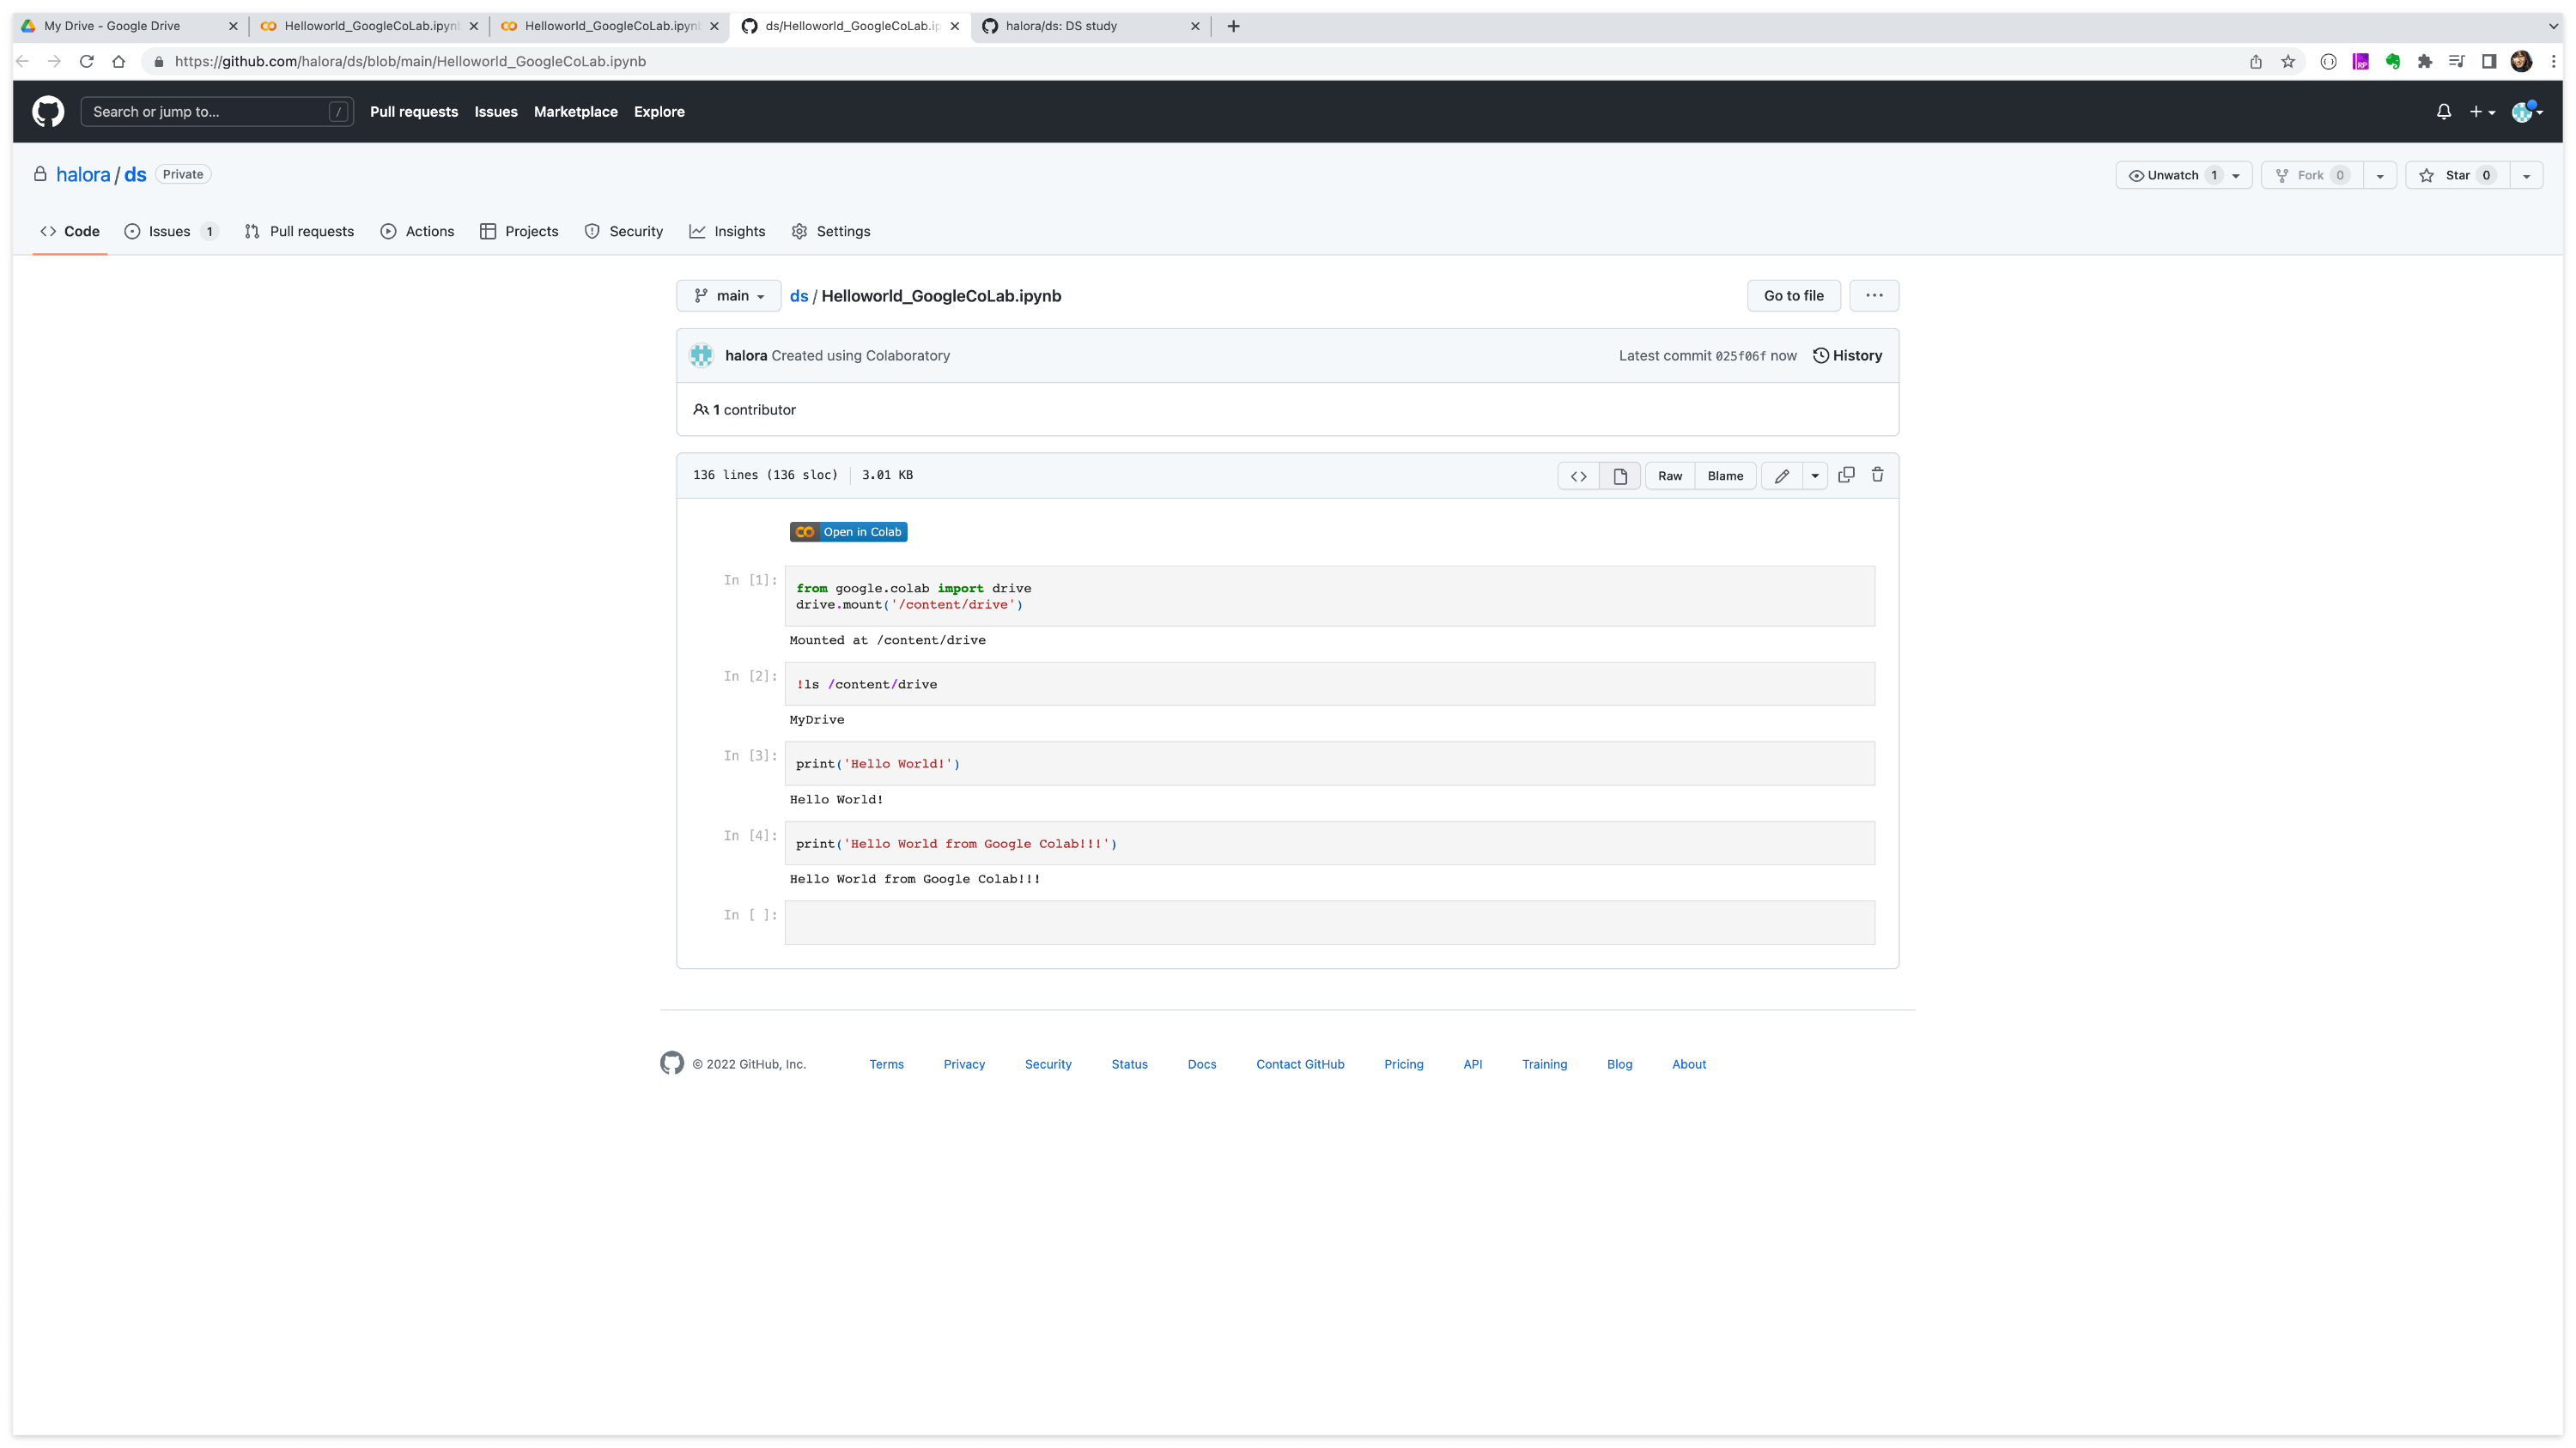Open the footer Contact GitHub link
The width and height of the screenshot is (2576, 1448).
tap(1300, 1063)
